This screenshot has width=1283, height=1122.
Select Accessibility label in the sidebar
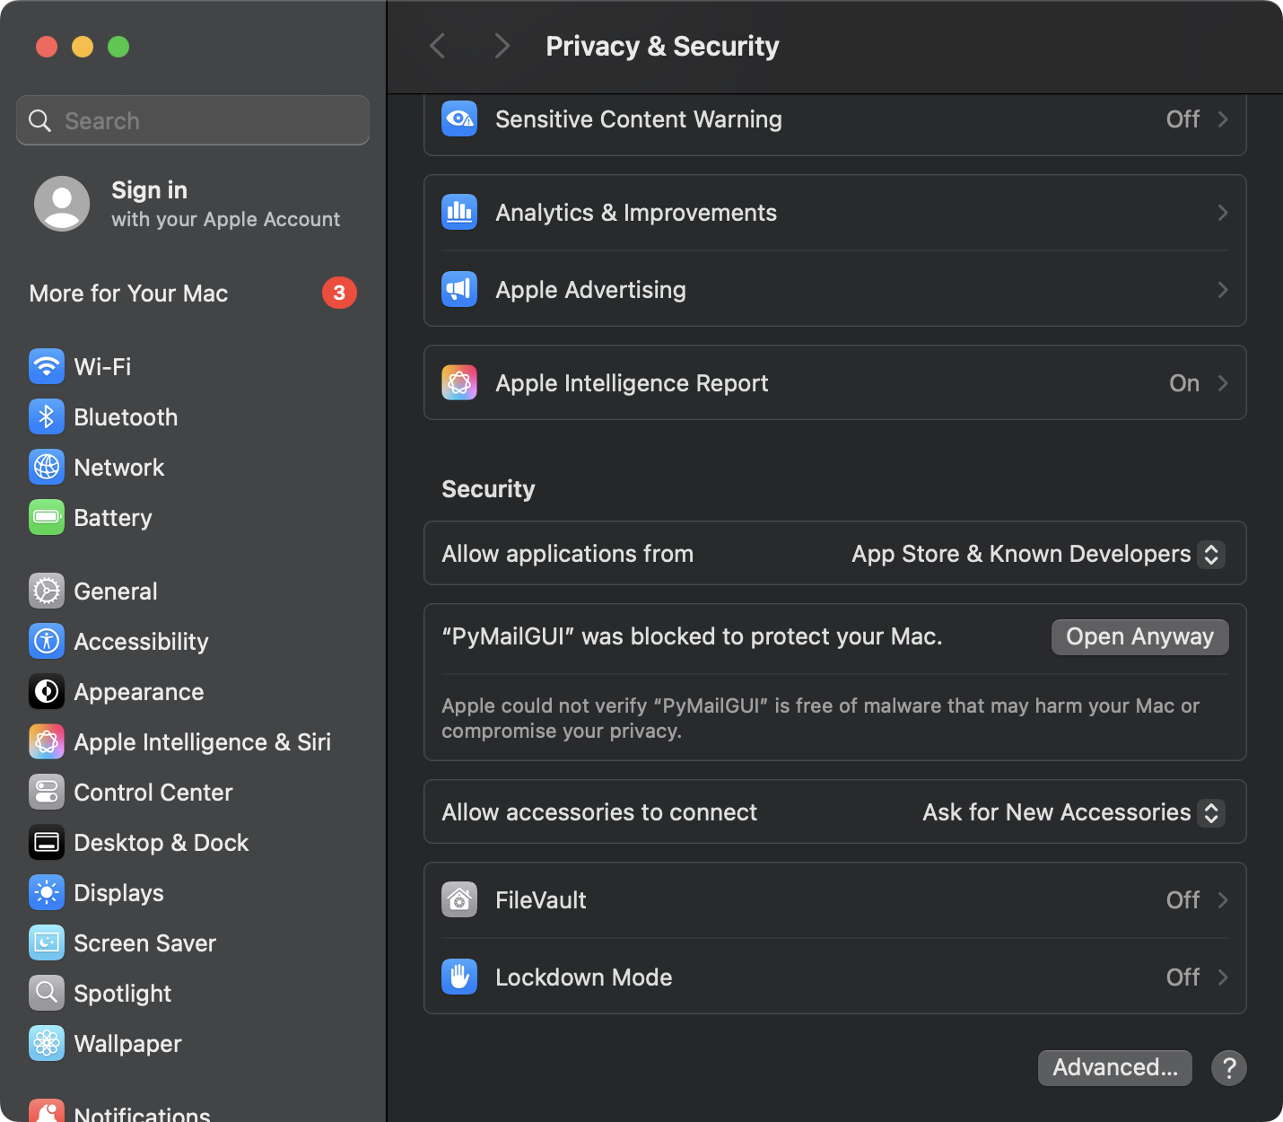(x=141, y=642)
